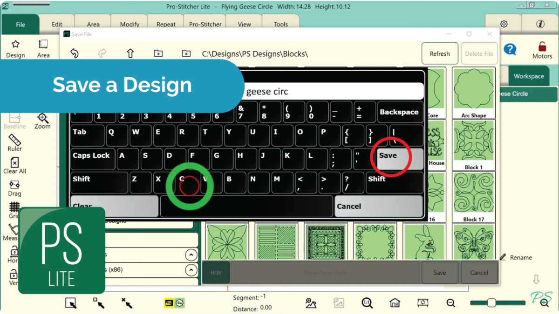Click the Design star icon
Viewport: 559px width, 314px height.
pyautogui.click(x=15, y=45)
